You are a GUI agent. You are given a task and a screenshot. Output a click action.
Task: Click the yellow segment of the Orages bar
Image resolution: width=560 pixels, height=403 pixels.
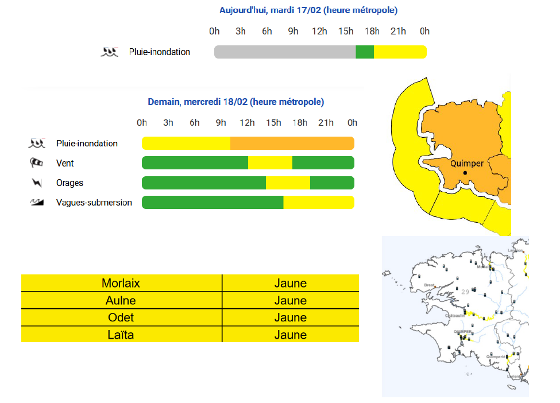(288, 183)
